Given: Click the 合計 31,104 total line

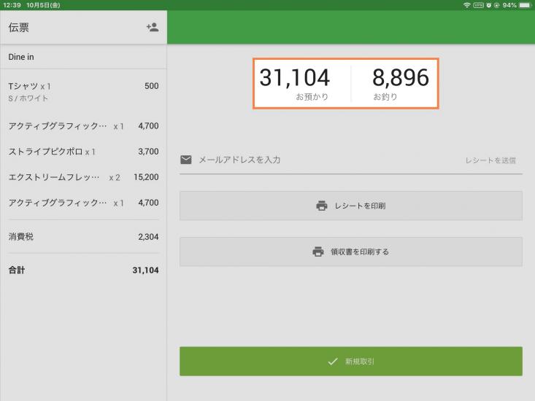Looking at the screenshot, I should point(83,270).
